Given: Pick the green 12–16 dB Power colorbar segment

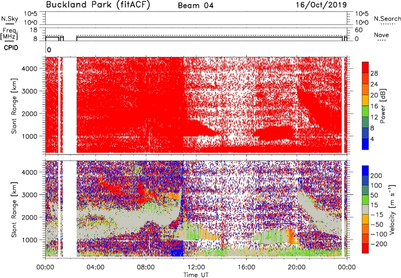Looking at the screenshot, I should point(365,111).
